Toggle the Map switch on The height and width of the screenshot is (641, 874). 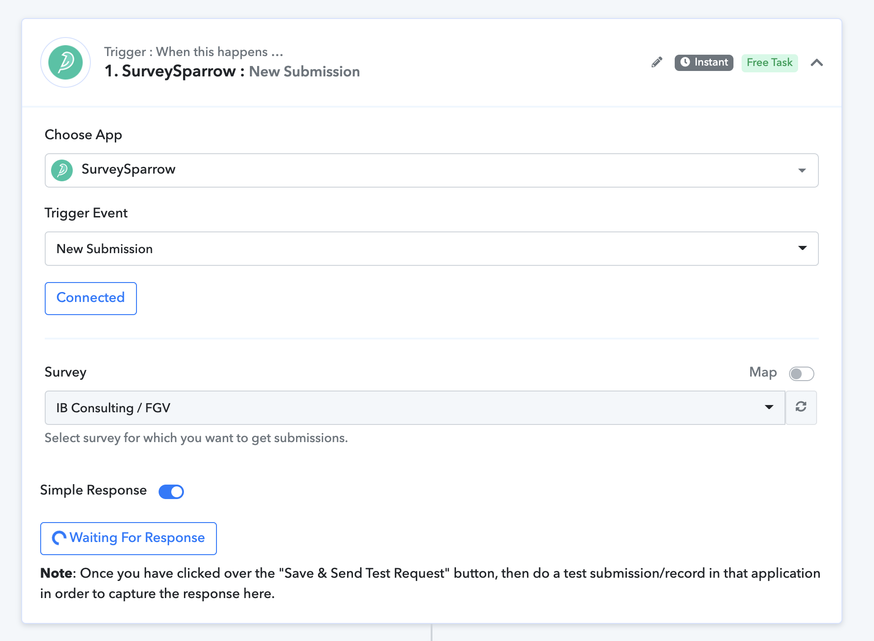point(801,374)
